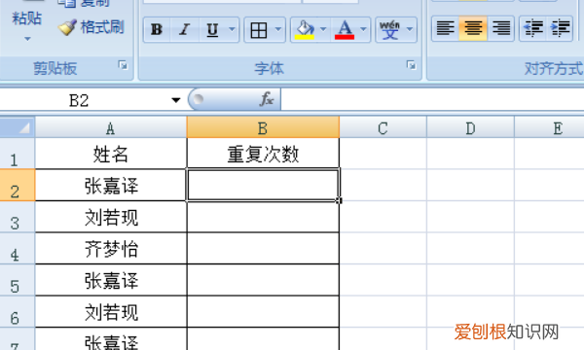Click the Select All corner button
The width and height of the screenshot is (584, 350).
coord(18,127)
